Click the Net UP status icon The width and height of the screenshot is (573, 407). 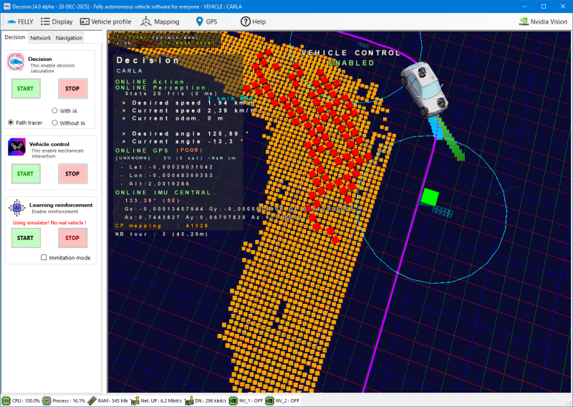134,401
